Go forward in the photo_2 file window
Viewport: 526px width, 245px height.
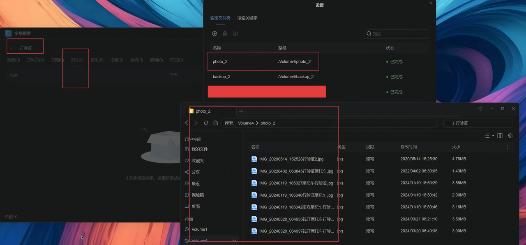pos(196,123)
